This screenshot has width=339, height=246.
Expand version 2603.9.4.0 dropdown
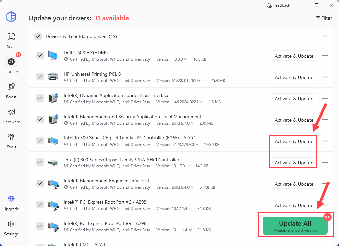click(193, 187)
